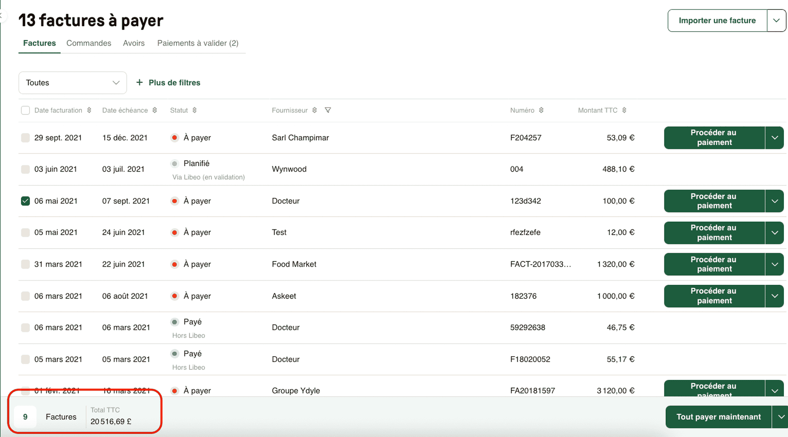Check the 31 mars 2021 Food Market checkbox
788x437 pixels.
pos(25,264)
